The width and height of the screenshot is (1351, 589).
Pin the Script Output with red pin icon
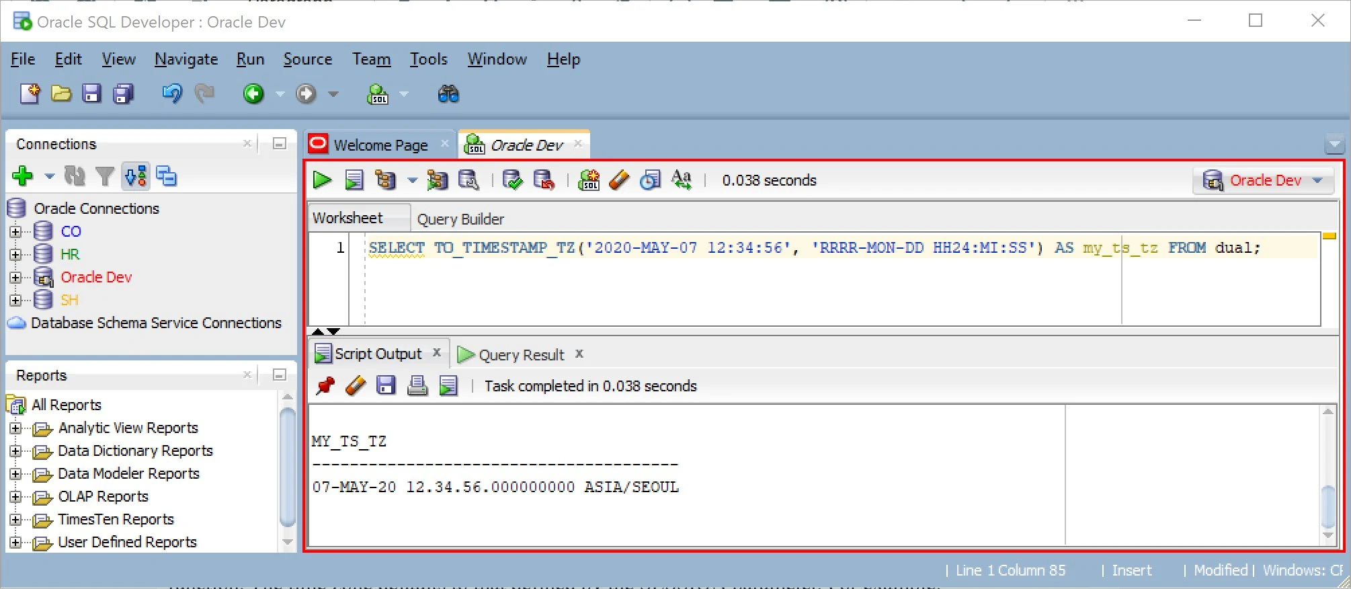[325, 386]
